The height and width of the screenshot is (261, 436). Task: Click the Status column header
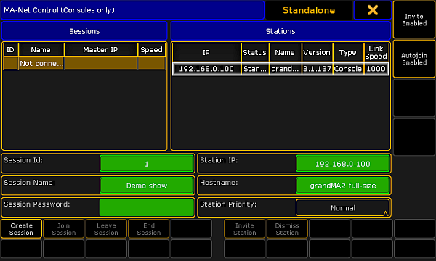click(x=255, y=52)
